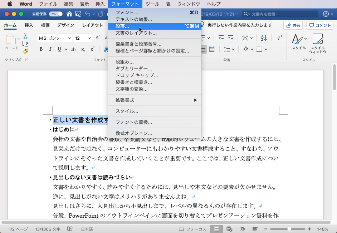Open line spacing dropdown
Image resolution: width=337 pixels, height=233 pixels.
(229, 49)
